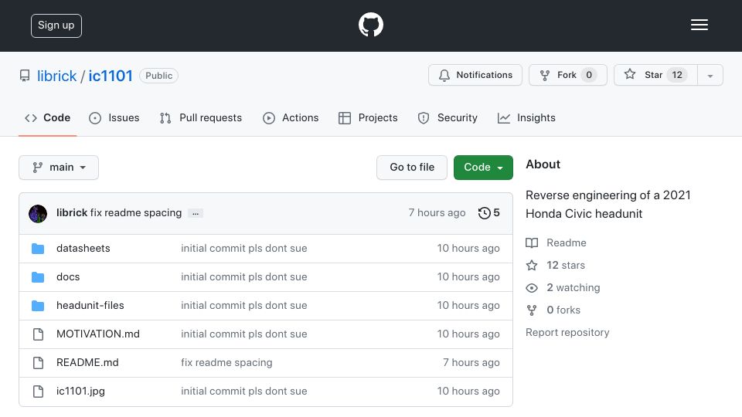Click the Public visibility badge

pyautogui.click(x=158, y=76)
